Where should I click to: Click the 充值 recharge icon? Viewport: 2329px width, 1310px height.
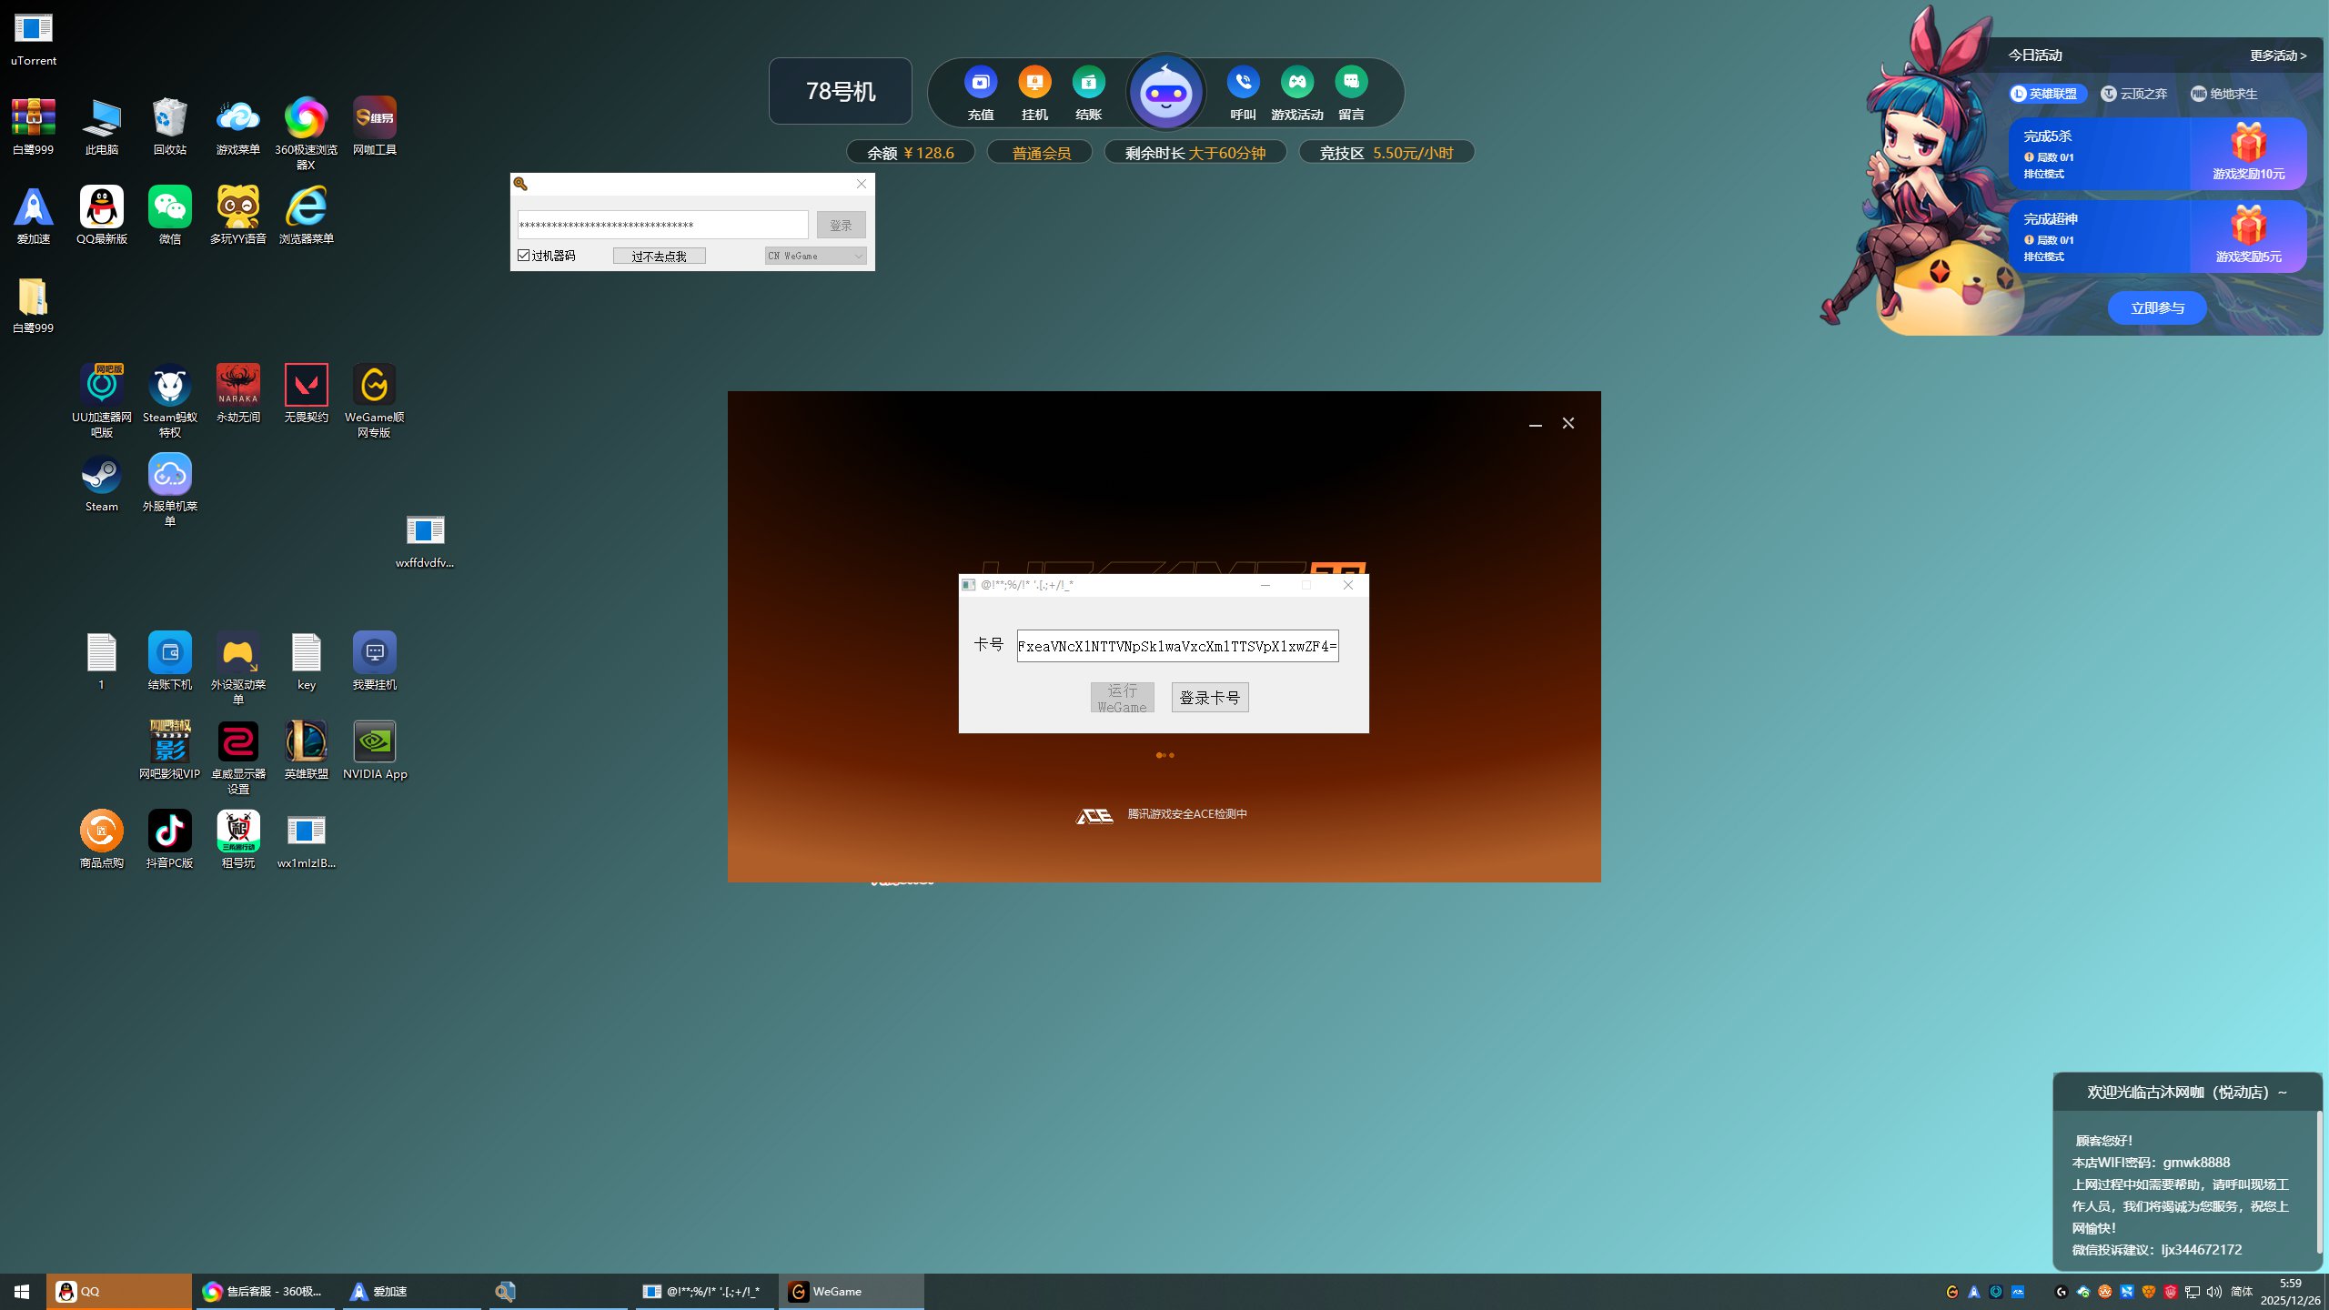click(980, 84)
